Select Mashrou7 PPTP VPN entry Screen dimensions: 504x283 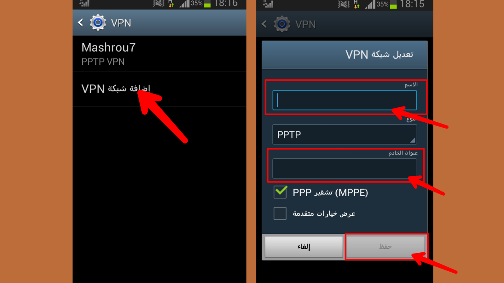[159, 53]
